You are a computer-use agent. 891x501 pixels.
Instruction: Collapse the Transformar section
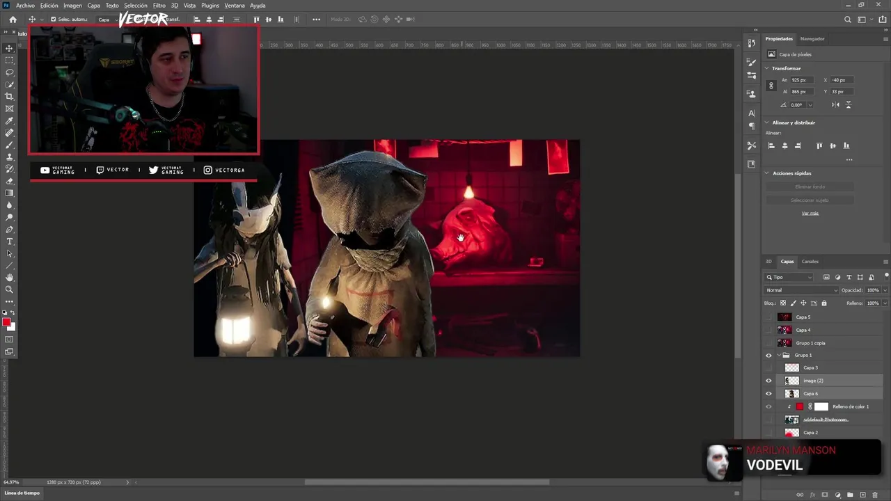tap(767, 68)
